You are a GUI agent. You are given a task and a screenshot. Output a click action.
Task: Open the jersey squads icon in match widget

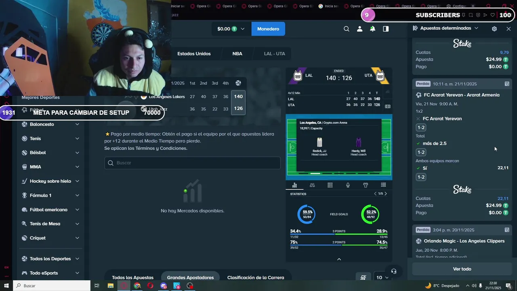[x=366, y=185]
